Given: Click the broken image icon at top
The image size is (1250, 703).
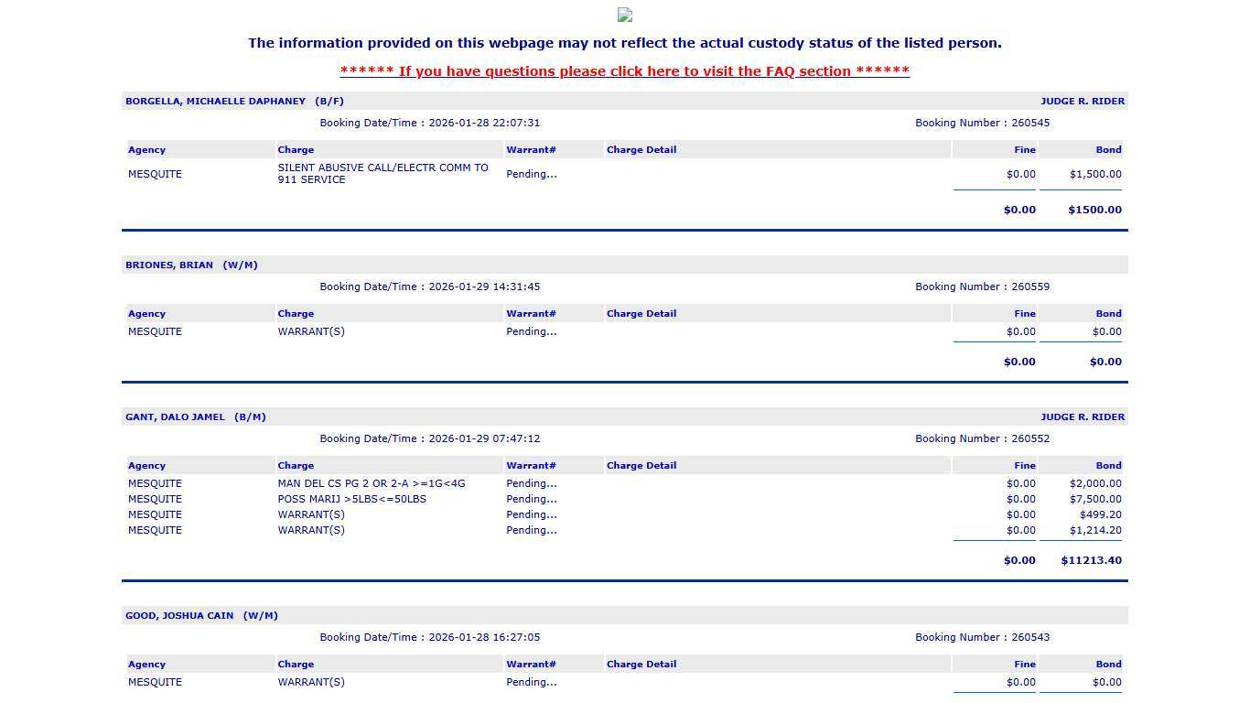Looking at the screenshot, I should pos(625,15).
